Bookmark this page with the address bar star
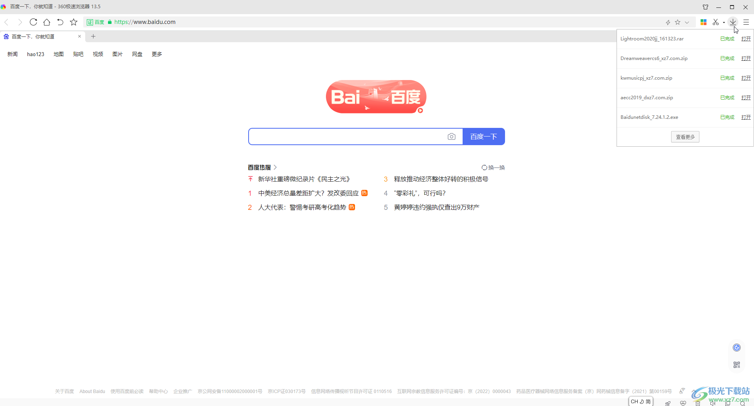 point(677,22)
